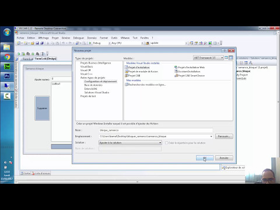Open Dreamweaver from the taskbar
Screen dimensions: 280x210
coord(7,66)
